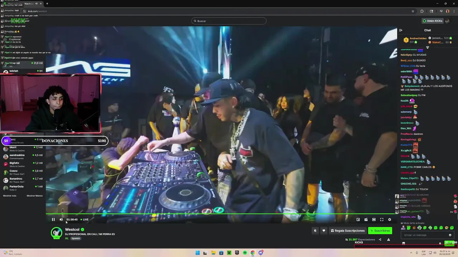Pause the live stream video

point(53,220)
